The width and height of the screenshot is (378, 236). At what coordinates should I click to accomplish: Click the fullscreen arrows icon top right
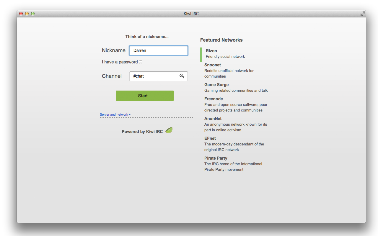click(x=362, y=14)
